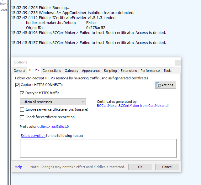This screenshot has width=201, height=185.
Task: Switch to the Performance tab
Action: click(x=150, y=71)
